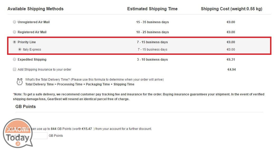Screen dimensions: 278x151
Task: Click the XiaomiToday.it logo watermark
Action: point(18,133)
